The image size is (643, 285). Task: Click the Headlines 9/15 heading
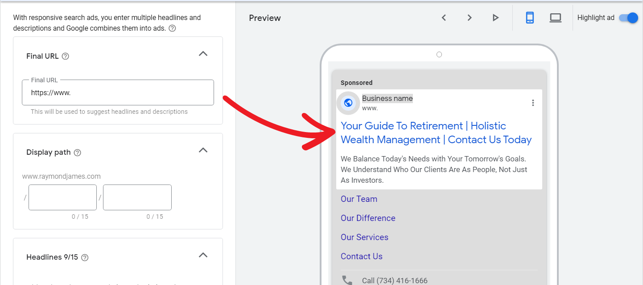click(52, 257)
